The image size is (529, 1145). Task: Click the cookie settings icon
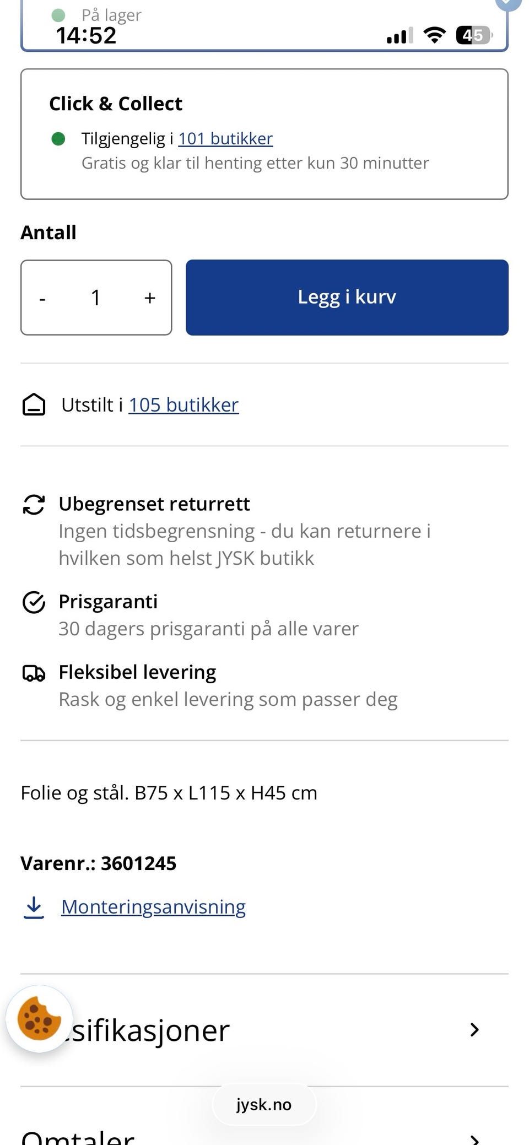point(39,1019)
